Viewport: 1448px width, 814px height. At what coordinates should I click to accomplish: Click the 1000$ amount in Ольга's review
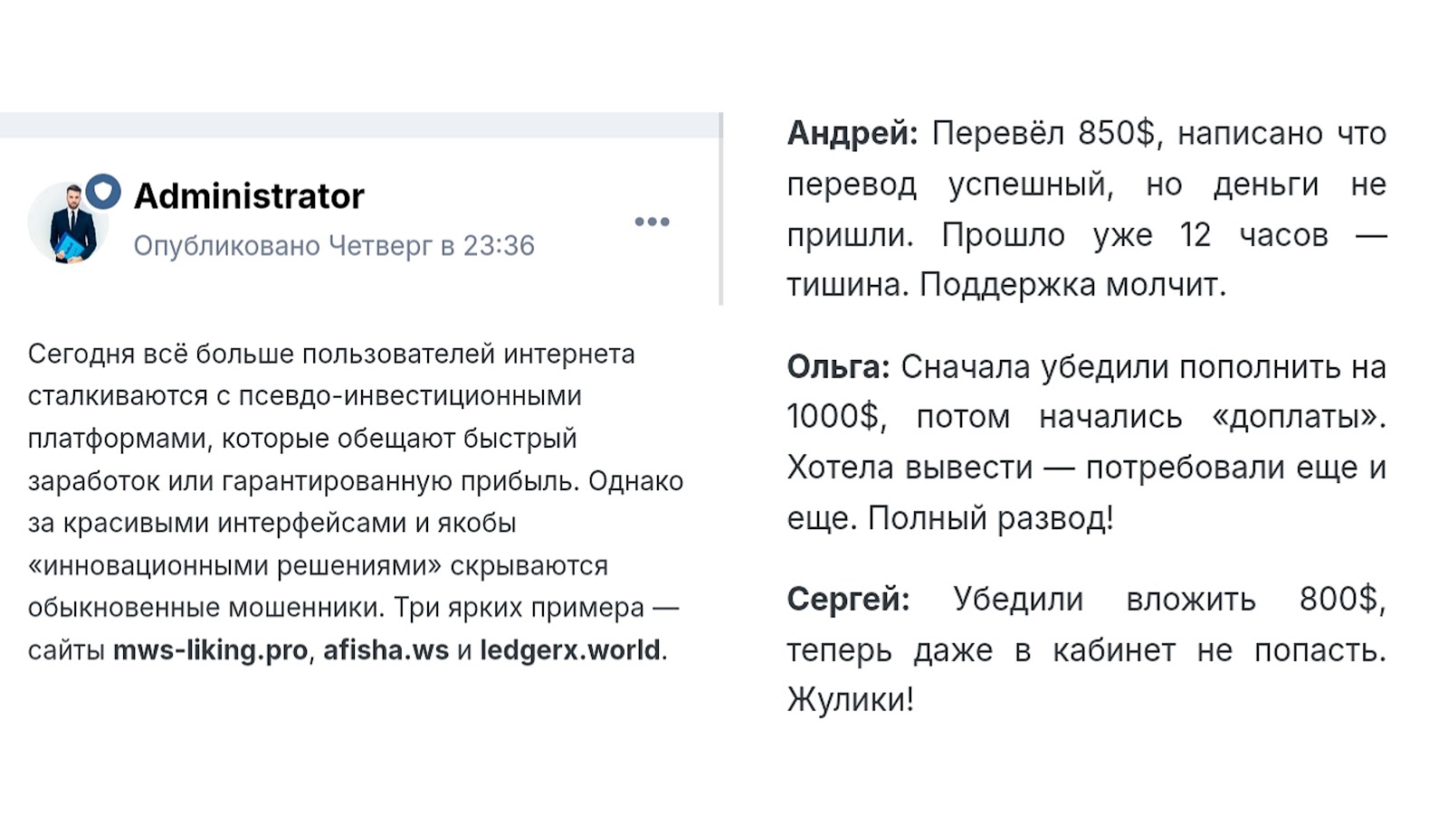tap(833, 417)
